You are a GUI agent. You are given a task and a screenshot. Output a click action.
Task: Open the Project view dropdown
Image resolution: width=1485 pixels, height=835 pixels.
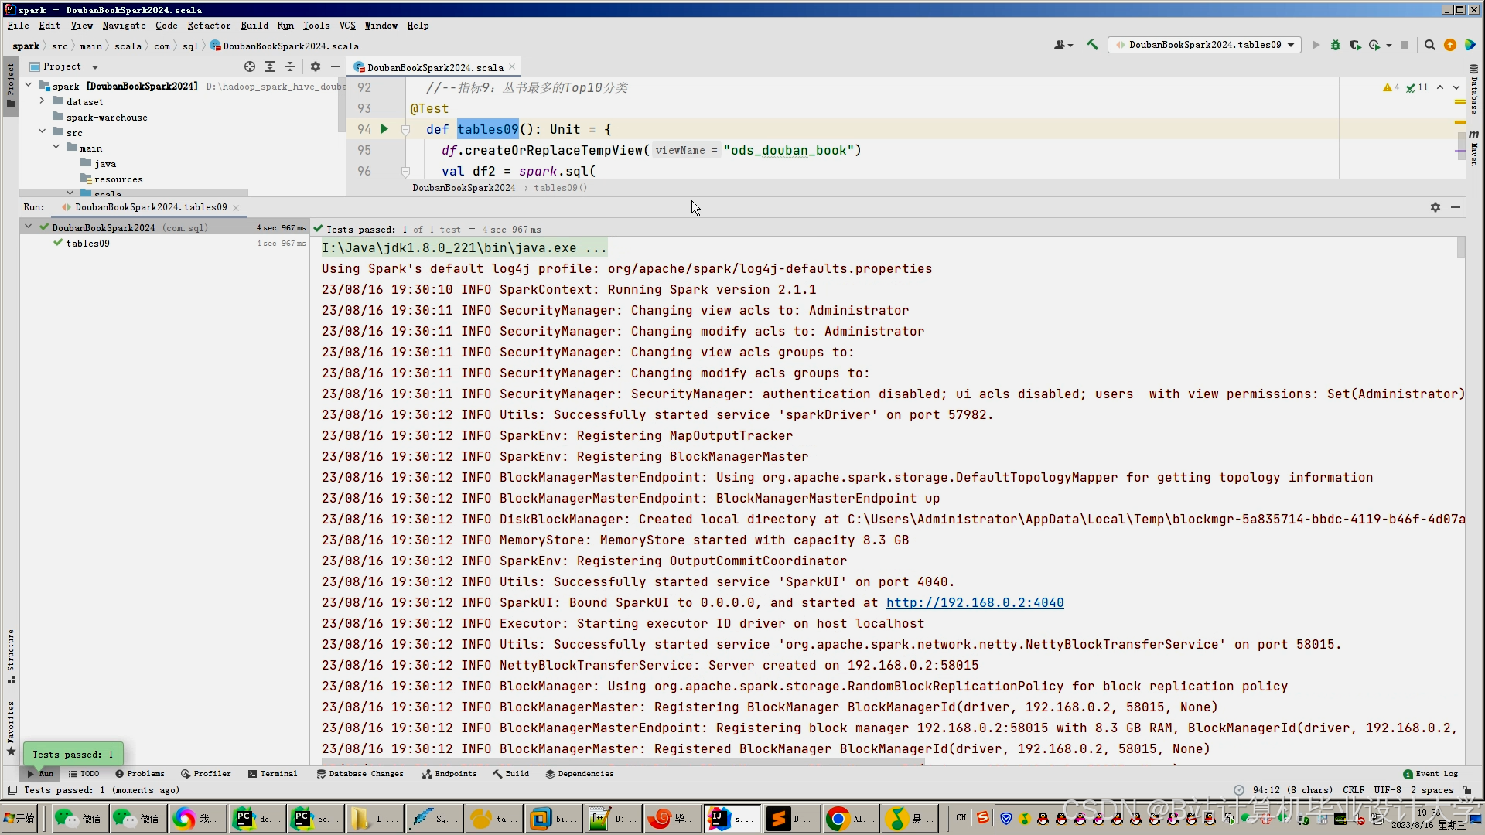pos(94,66)
